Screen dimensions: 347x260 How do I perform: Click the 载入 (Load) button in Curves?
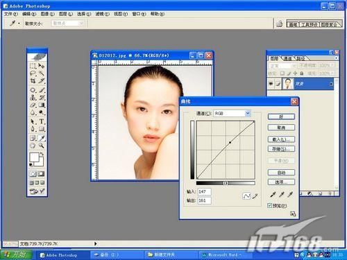281,139
